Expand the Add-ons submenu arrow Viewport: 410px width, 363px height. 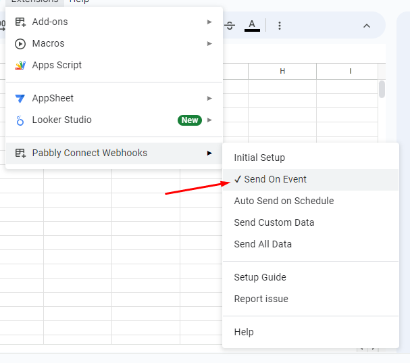pos(209,22)
